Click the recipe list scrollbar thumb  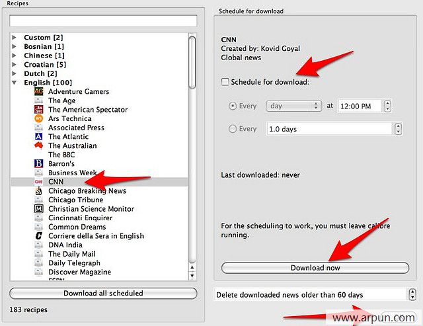(192, 62)
